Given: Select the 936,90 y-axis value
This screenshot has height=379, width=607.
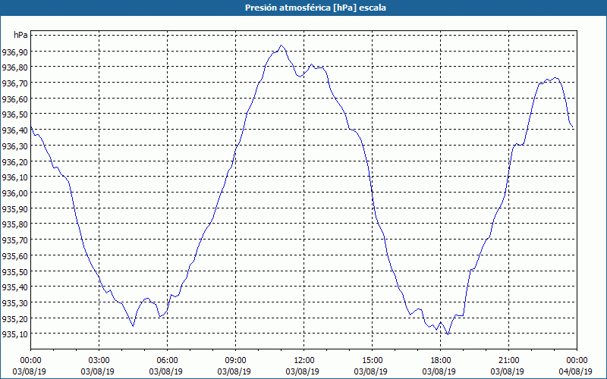Looking at the screenshot, I should click(14, 52).
